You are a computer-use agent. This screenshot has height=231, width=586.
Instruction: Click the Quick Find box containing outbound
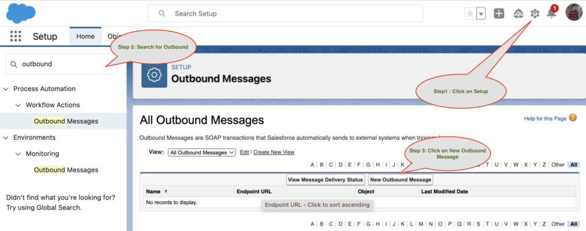[61, 64]
